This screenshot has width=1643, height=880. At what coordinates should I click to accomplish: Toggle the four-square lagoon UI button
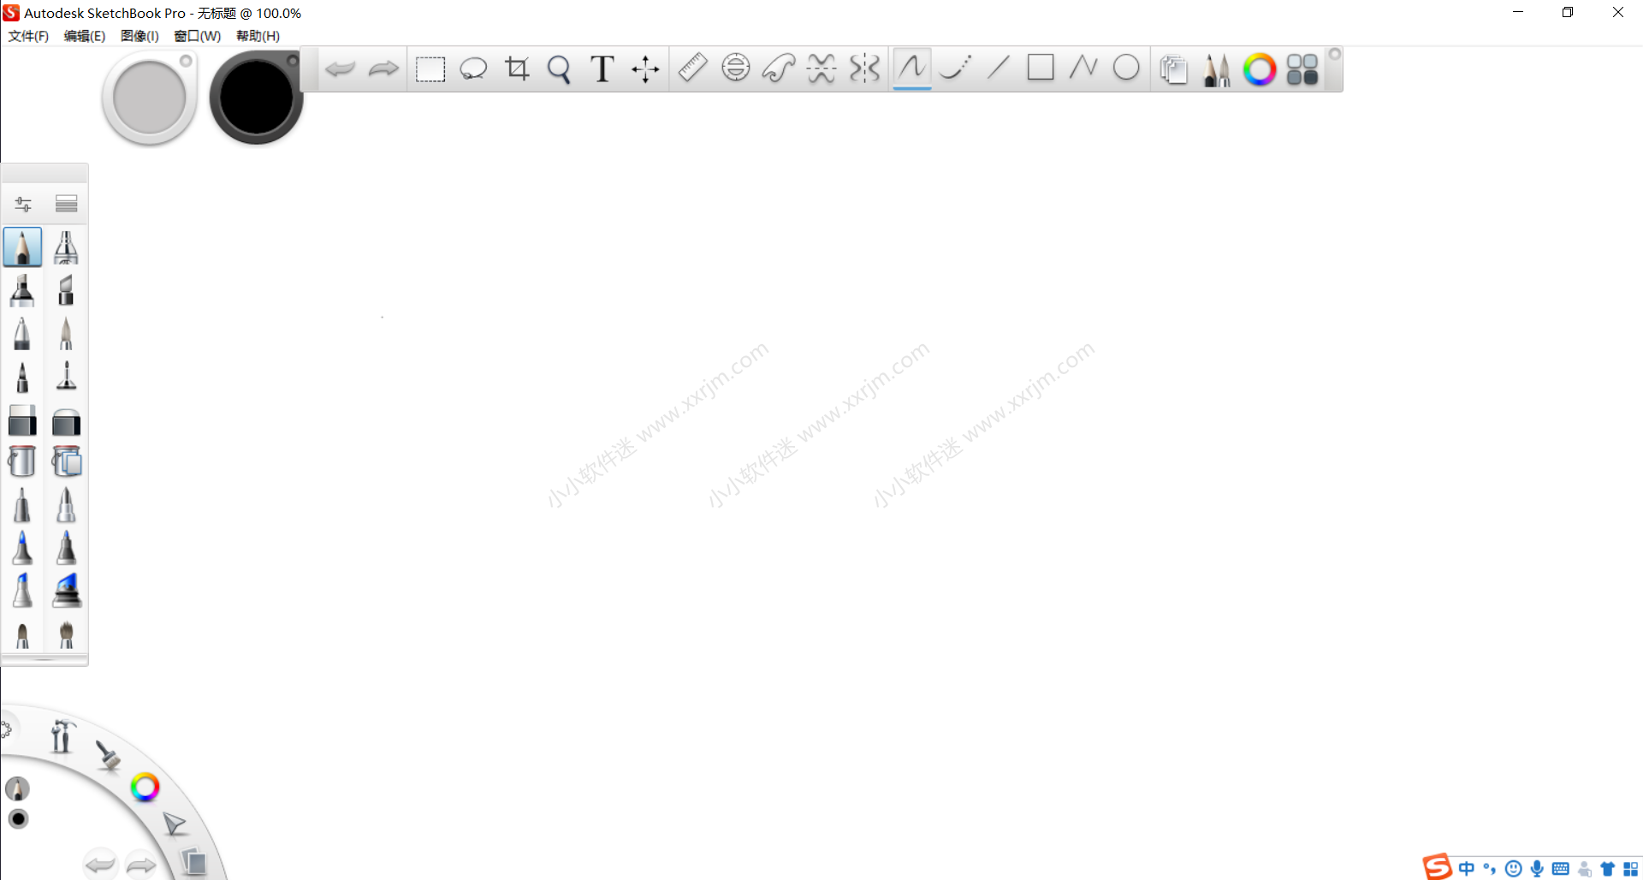[x=1302, y=69]
